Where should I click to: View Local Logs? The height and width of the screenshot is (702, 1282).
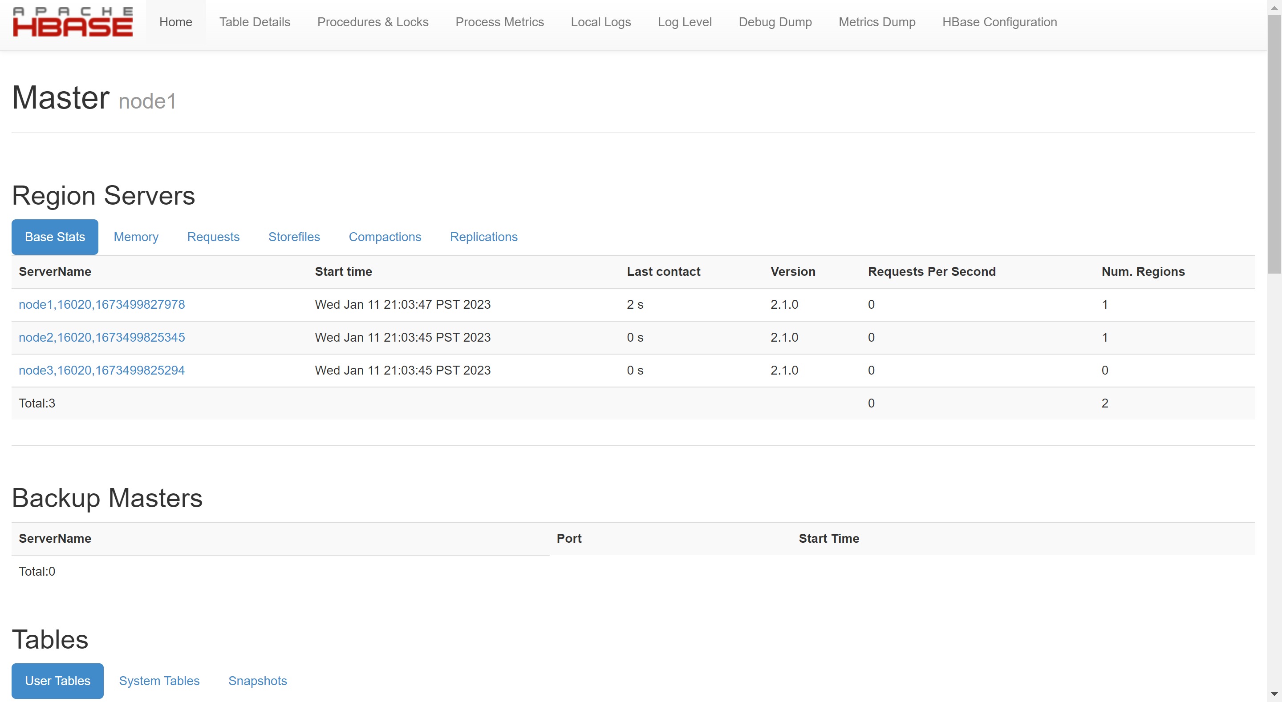[600, 22]
